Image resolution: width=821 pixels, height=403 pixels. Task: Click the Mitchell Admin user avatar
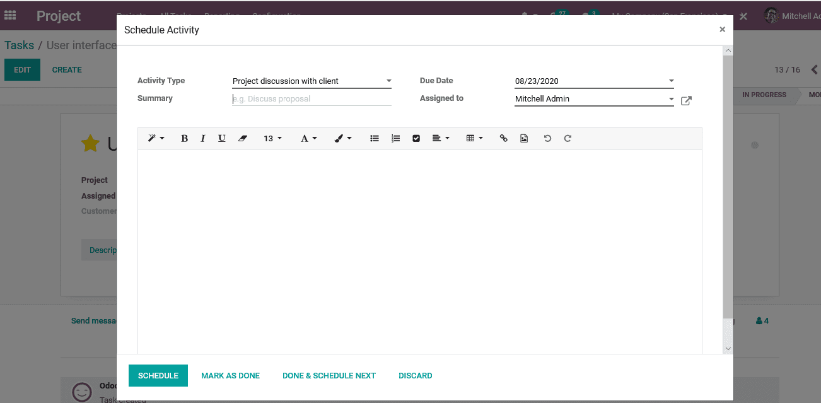pos(771,16)
